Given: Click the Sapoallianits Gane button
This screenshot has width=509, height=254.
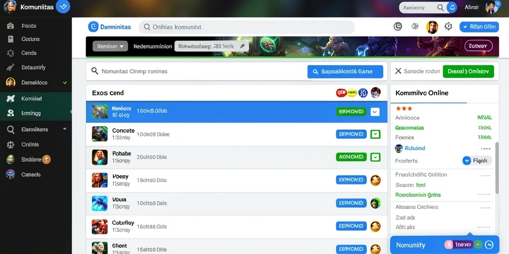Looking at the screenshot, I should [345, 71].
